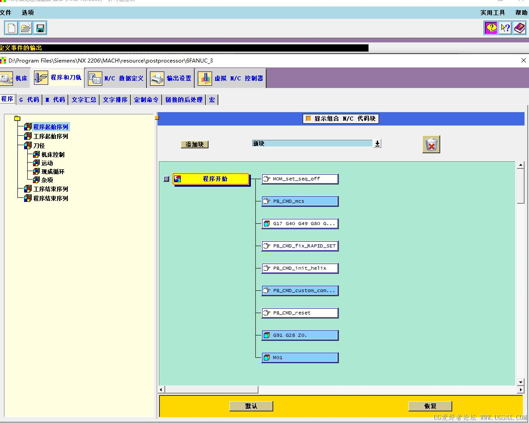Select the PB_CMD_mcs command block
This screenshot has width=529, height=423.
point(300,201)
